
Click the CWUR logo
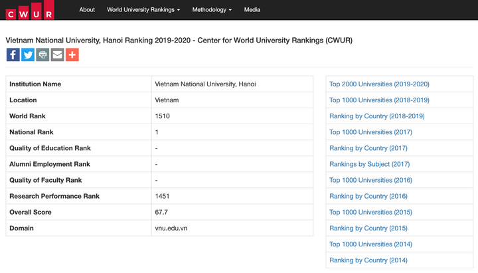[x=30, y=10]
